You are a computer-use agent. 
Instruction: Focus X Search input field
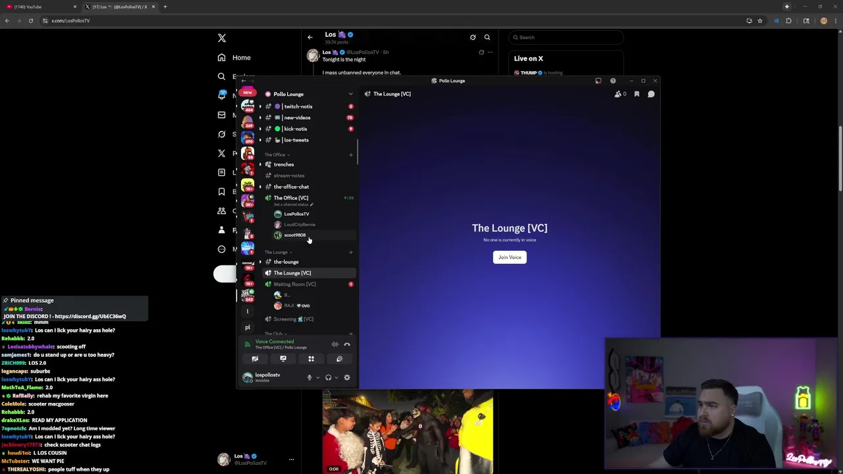(x=566, y=38)
